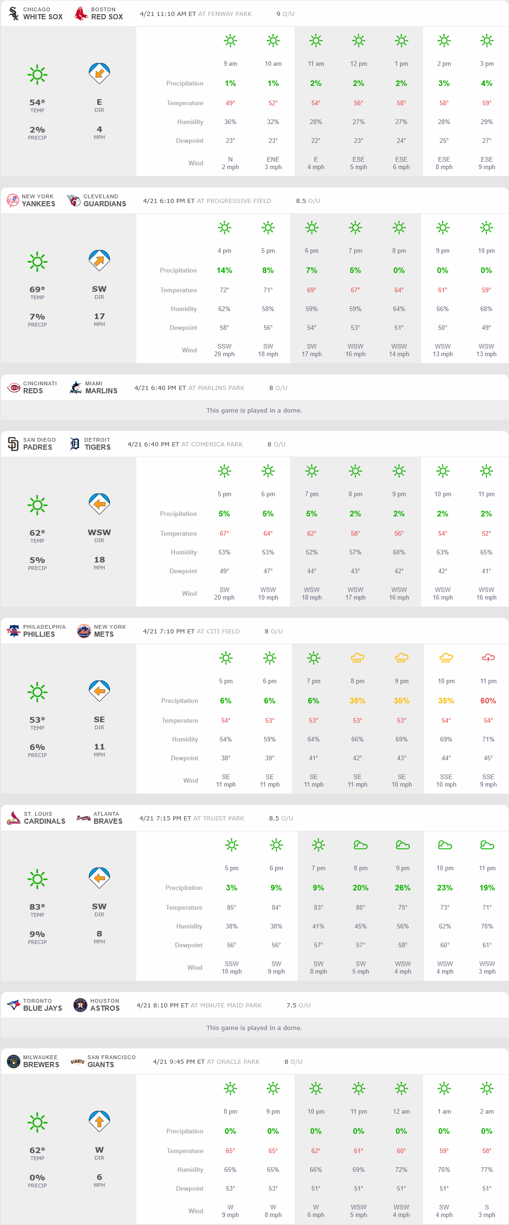The image size is (509, 1225).
Task: Click the '7.5 O/U' over/under value
Action: (298, 1005)
